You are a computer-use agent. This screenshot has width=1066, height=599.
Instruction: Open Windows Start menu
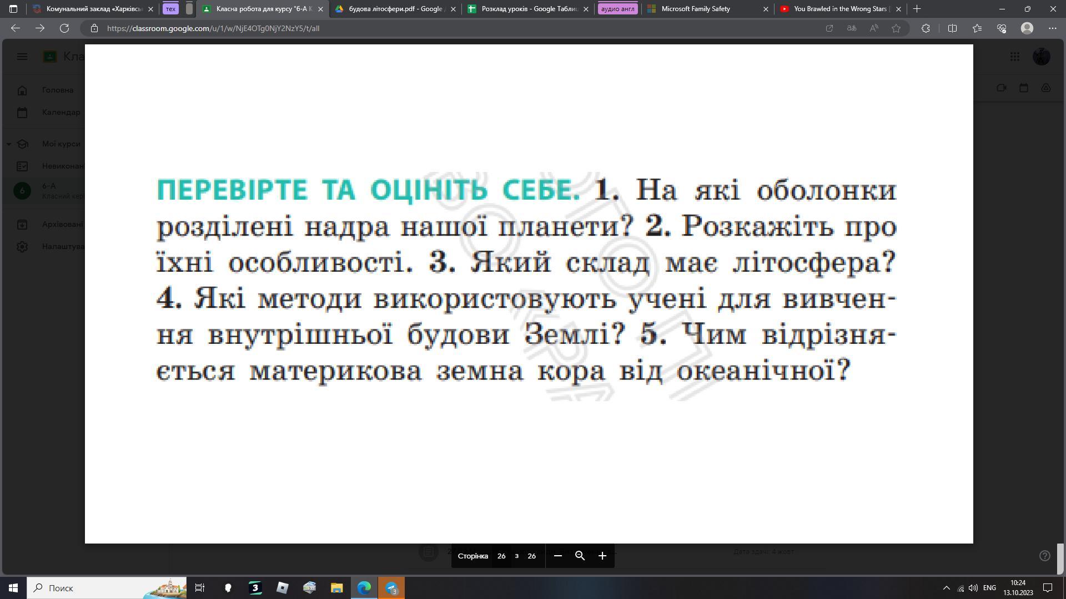coord(13,588)
